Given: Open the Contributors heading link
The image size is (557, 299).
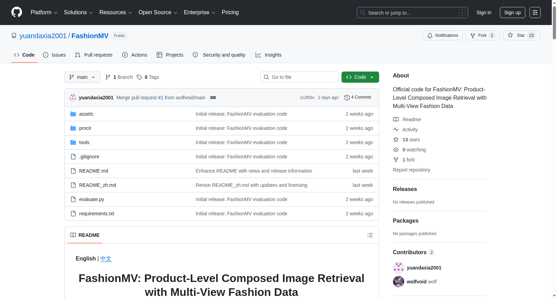Looking at the screenshot, I should tap(414, 252).
